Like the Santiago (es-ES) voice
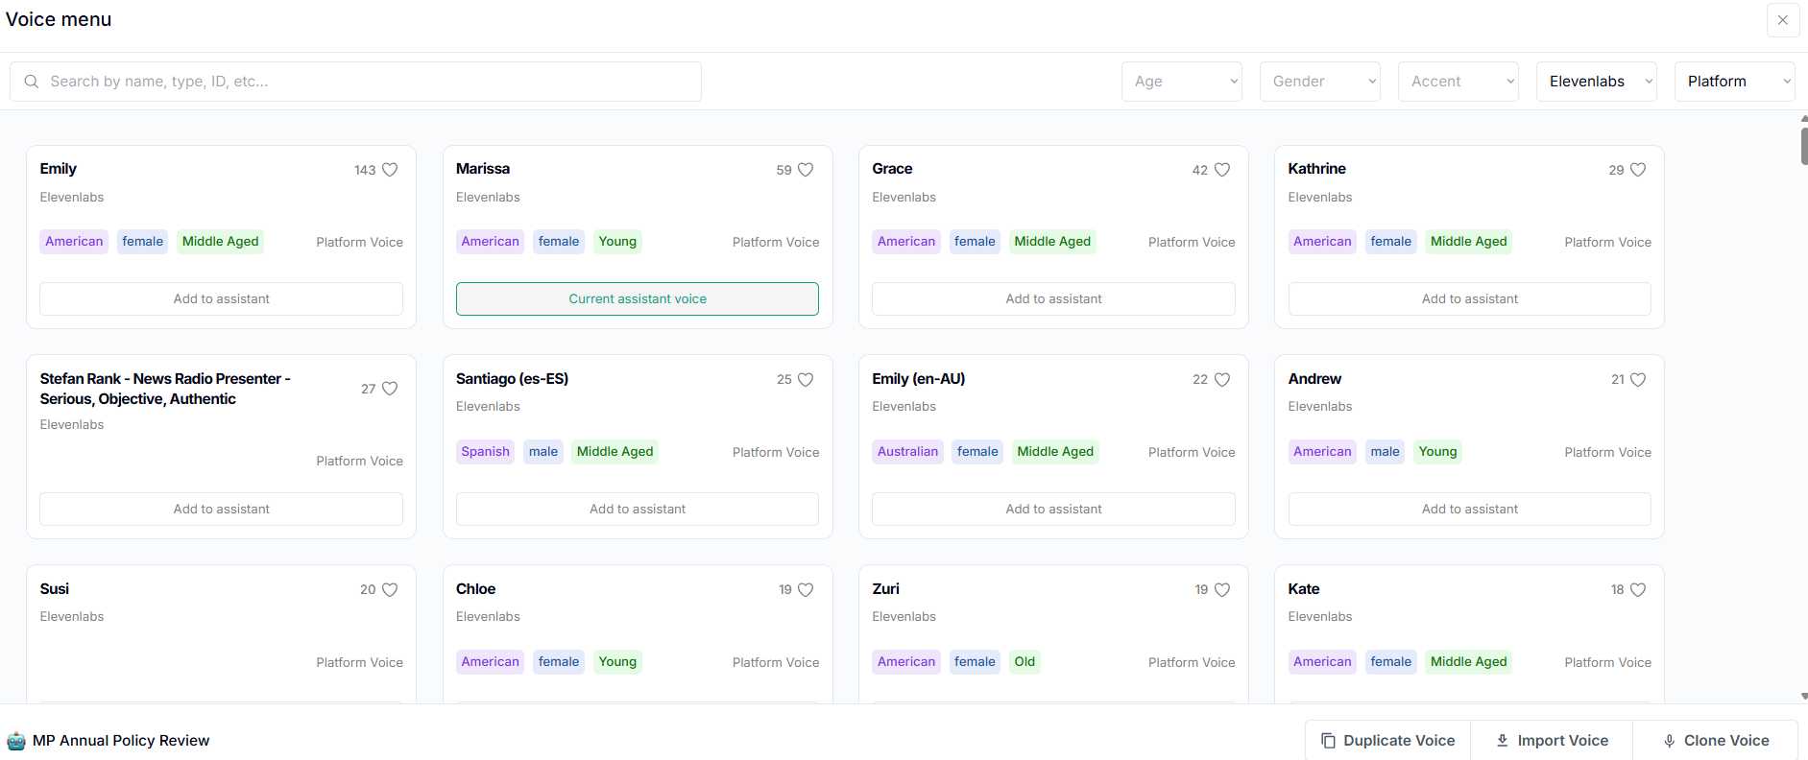The height and width of the screenshot is (760, 1808). 806,380
